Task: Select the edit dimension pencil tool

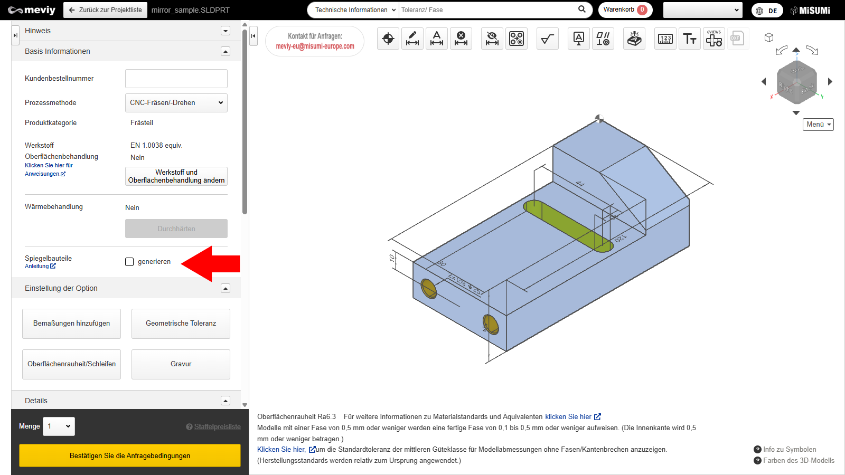Action: click(x=412, y=39)
